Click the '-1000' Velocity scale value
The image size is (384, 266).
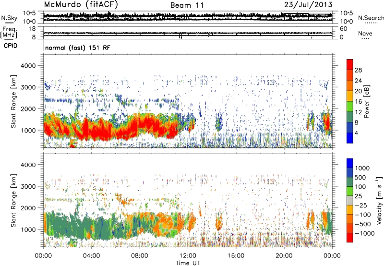tap(364, 233)
